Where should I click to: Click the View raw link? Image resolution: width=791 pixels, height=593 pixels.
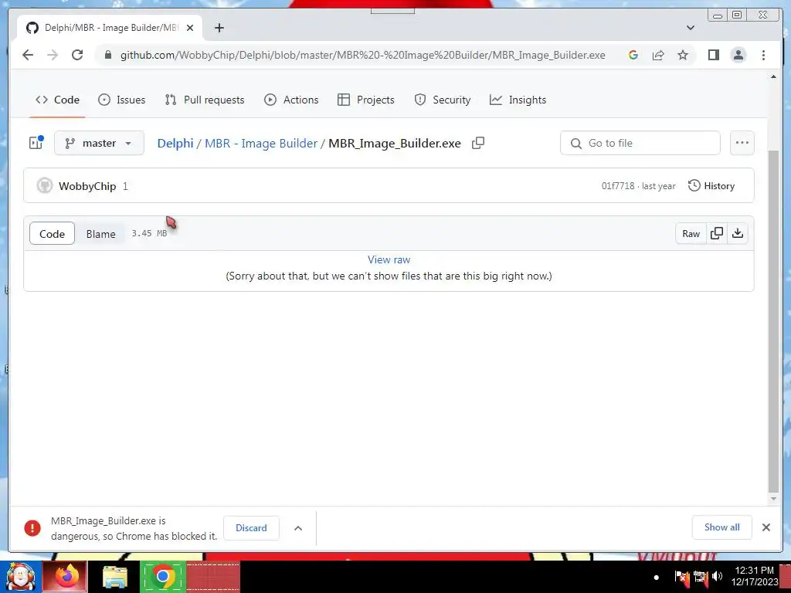(389, 259)
